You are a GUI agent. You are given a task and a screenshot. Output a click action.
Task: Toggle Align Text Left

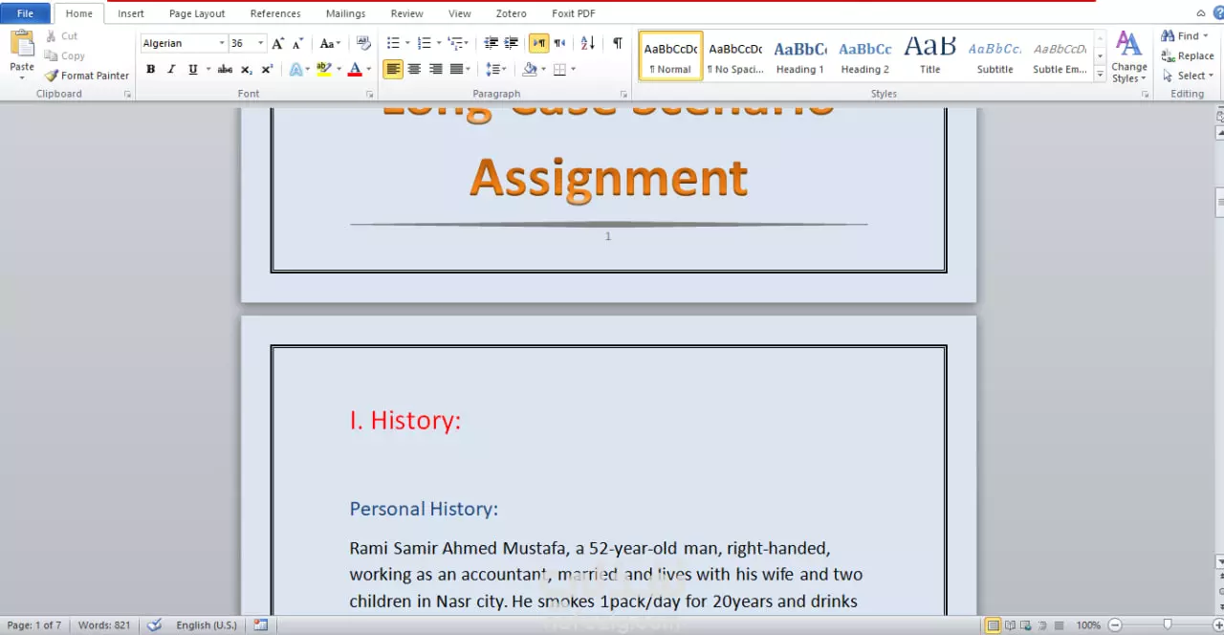pos(393,69)
